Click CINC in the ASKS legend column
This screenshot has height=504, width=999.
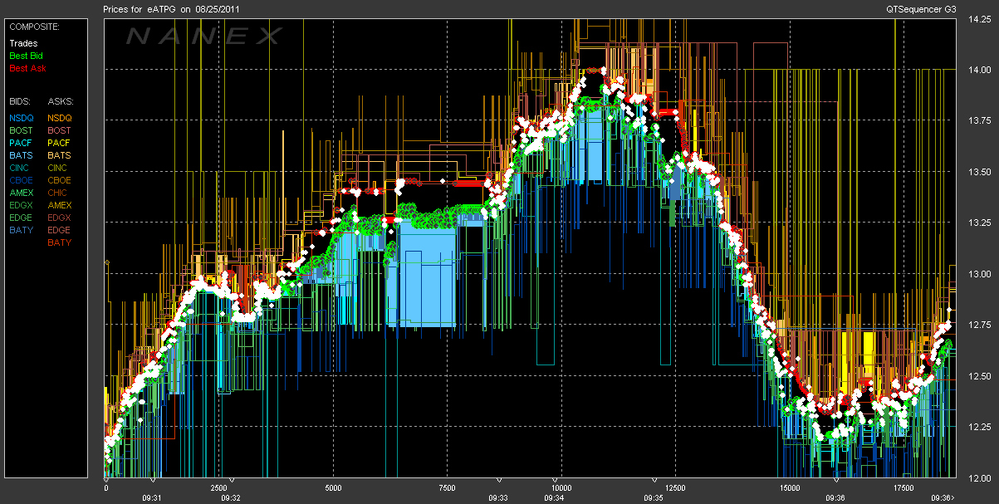[59, 168]
